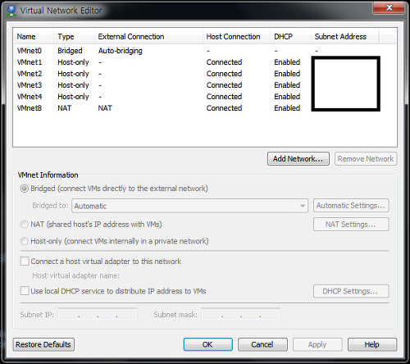Enable Use local DHCP service checkbox

[x=25, y=291]
